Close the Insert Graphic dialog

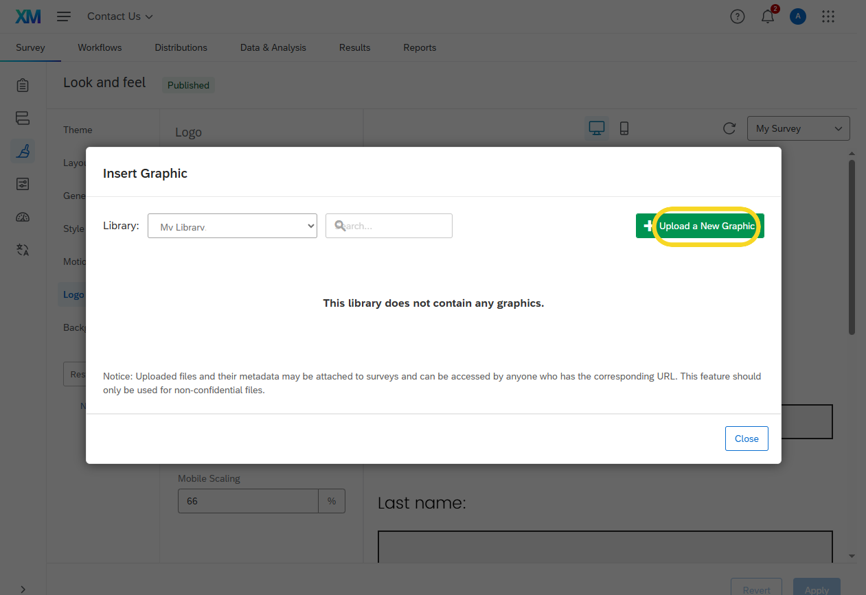tap(747, 439)
